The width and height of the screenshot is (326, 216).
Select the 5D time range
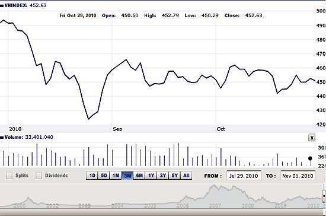104,176
